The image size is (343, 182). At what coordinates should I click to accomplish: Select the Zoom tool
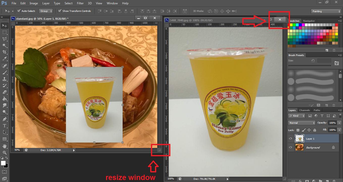(x=5, y=152)
